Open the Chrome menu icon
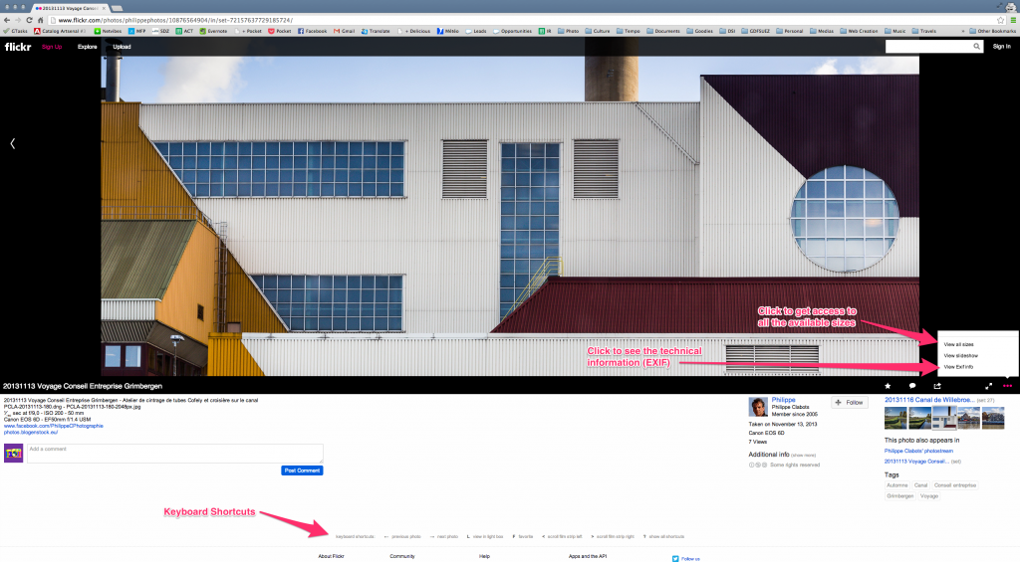The height and width of the screenshot is (562, 1020). [1013, 20]
